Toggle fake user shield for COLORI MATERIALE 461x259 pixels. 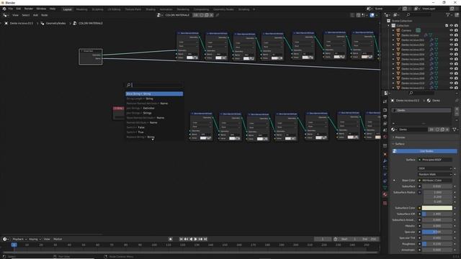click(202, 15)
